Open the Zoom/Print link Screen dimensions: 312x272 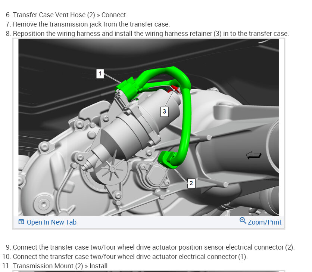[265, 222]
